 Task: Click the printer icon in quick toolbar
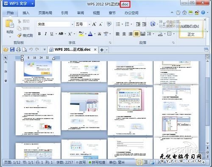[x=18, y=50]
